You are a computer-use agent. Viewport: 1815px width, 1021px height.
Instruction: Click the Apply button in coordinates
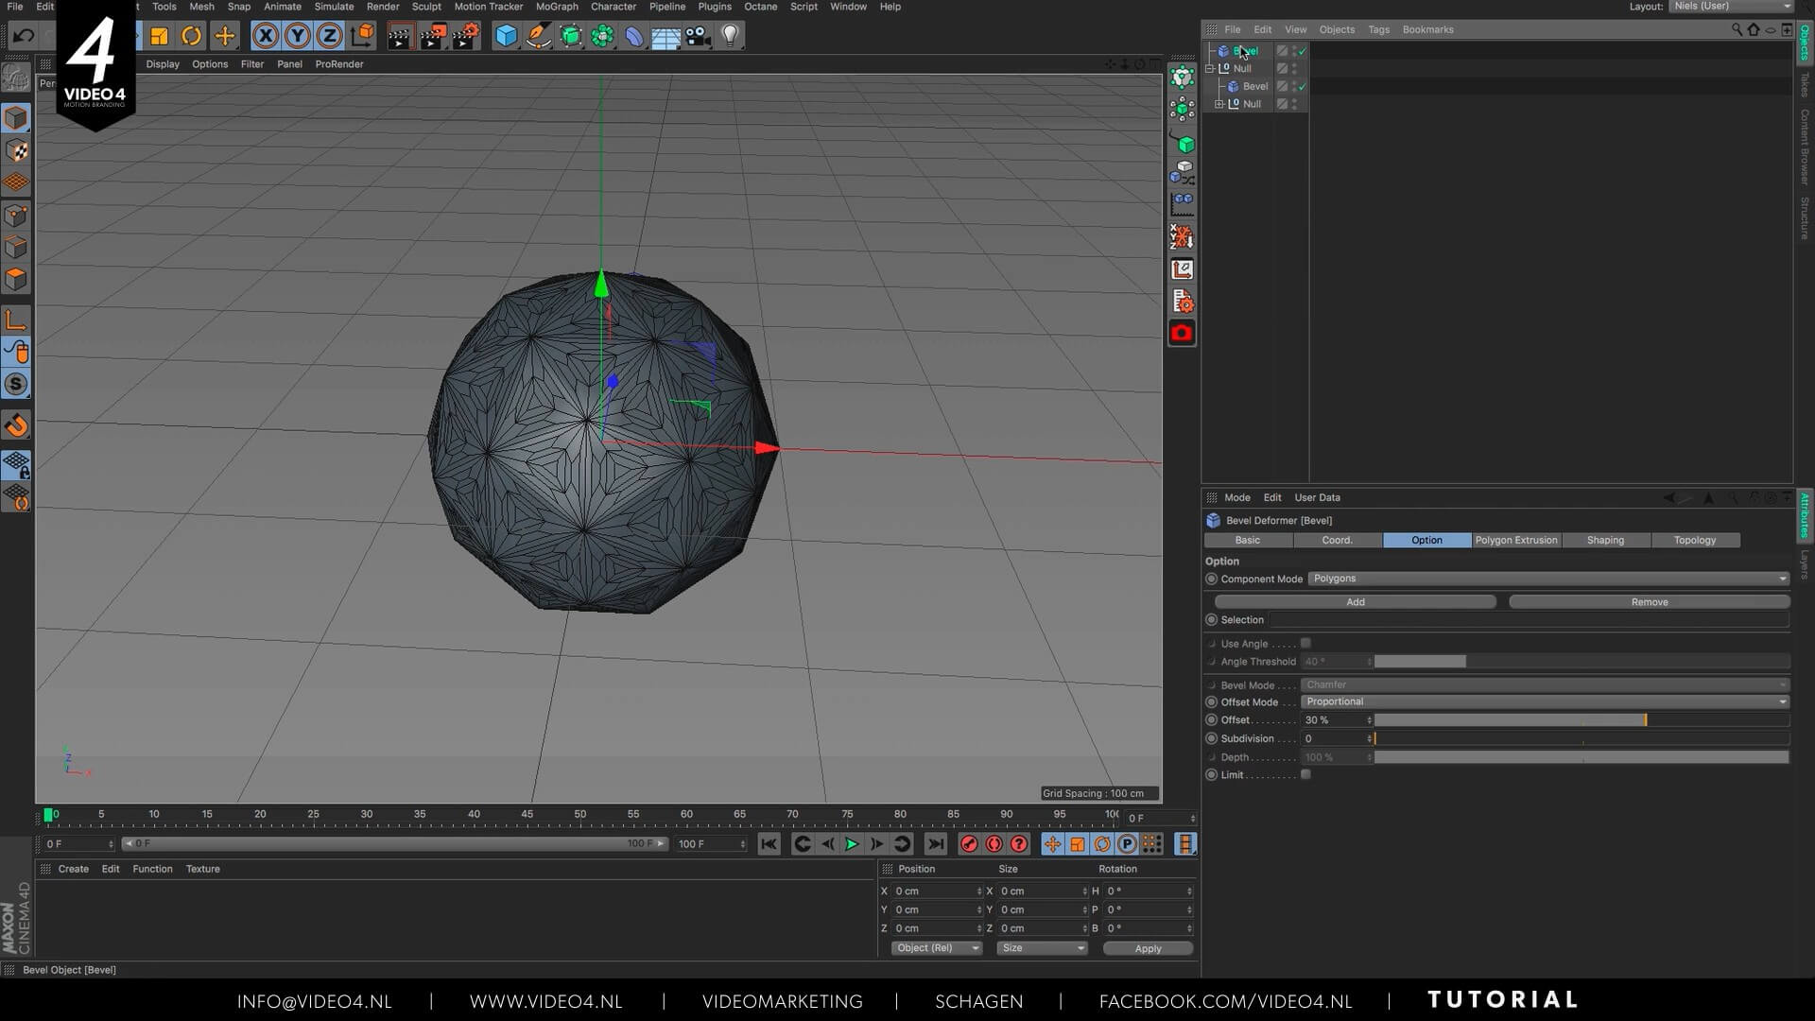[x=1148, y=948]
